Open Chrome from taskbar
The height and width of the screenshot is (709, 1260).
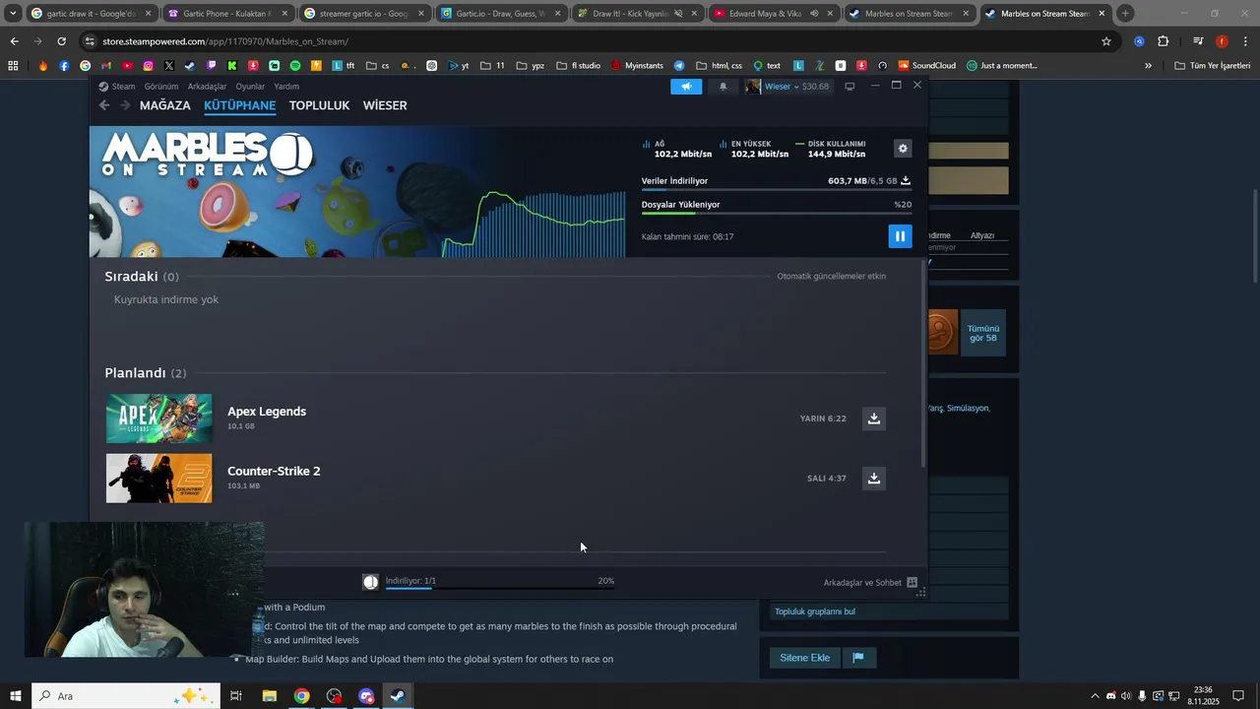pos(301,696)
